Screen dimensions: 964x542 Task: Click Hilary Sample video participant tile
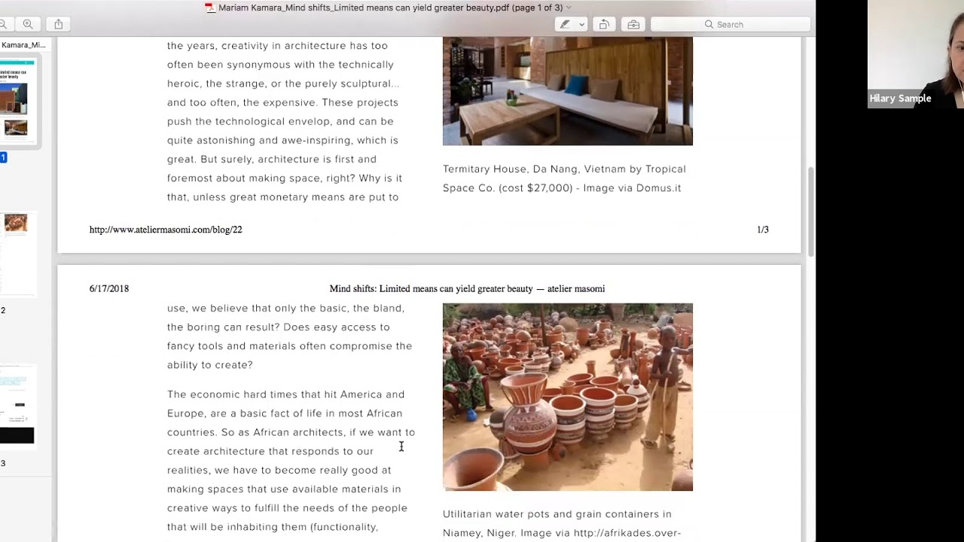tap(916, 54)
